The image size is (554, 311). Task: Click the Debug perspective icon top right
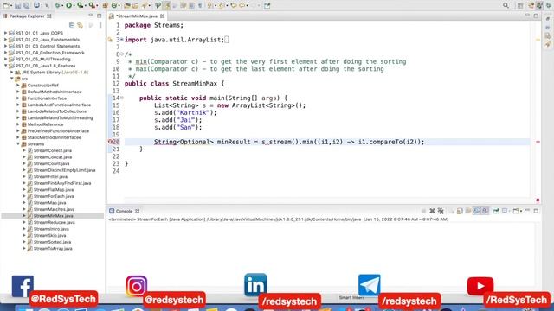point(548,5)
